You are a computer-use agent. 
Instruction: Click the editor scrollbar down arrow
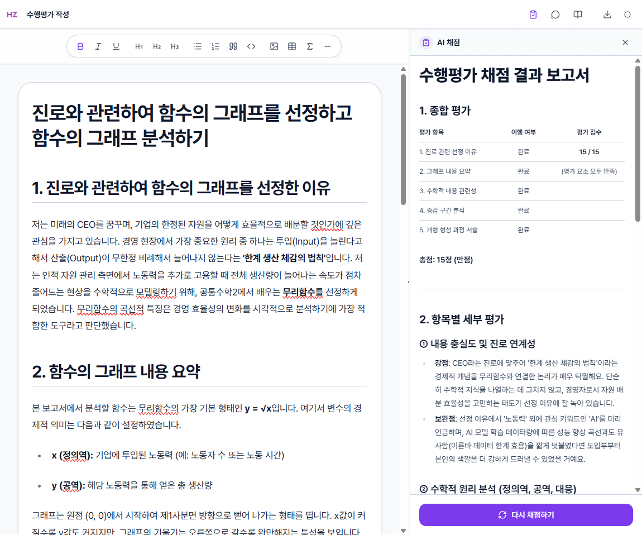click(403, 531)
